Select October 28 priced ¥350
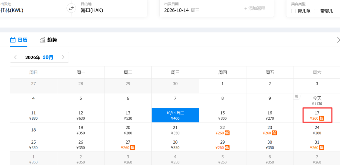The width and height of the screenshot is (340, 165). pos(175,145)
